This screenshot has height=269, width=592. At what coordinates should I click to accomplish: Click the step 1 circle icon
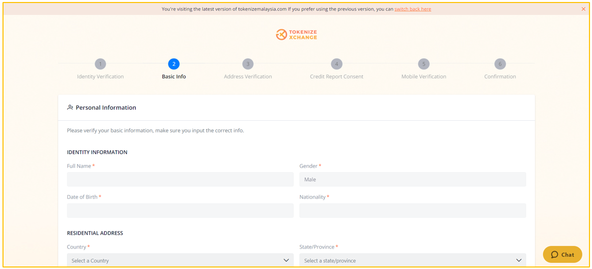tap(100, 64)
